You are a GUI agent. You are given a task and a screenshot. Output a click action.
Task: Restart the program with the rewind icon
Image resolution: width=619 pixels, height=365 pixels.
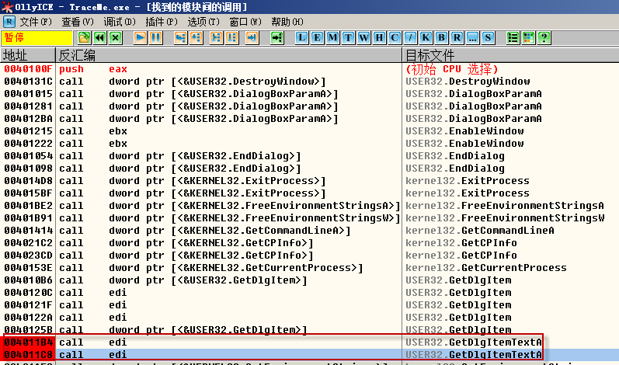pos(100,38)
